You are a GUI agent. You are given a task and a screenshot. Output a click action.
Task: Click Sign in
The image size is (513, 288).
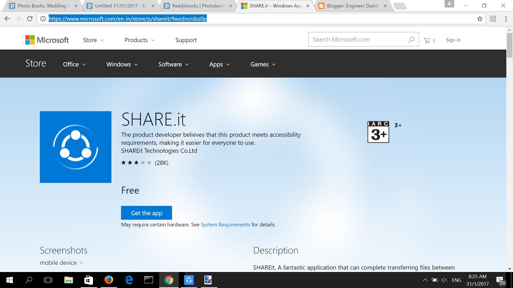tap(453, 40)
